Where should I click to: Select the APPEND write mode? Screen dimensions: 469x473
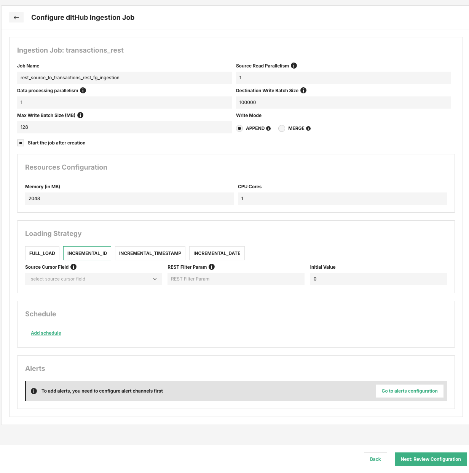239,128
